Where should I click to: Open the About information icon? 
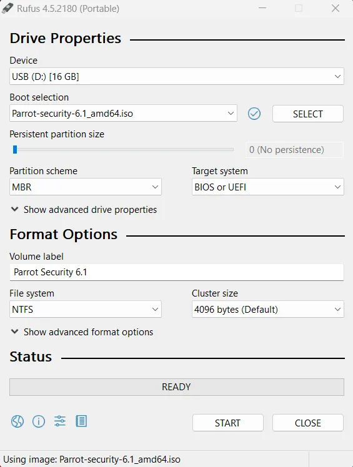[x=39, y=421]
